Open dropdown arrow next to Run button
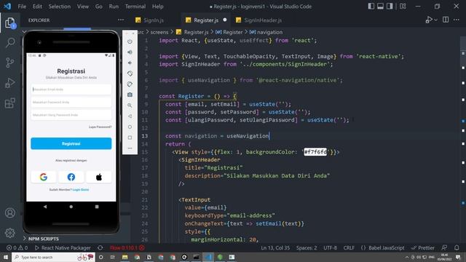 (435, 20)
